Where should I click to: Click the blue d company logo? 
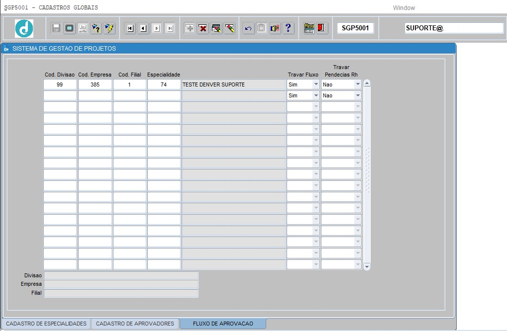[x=24, y=28]
